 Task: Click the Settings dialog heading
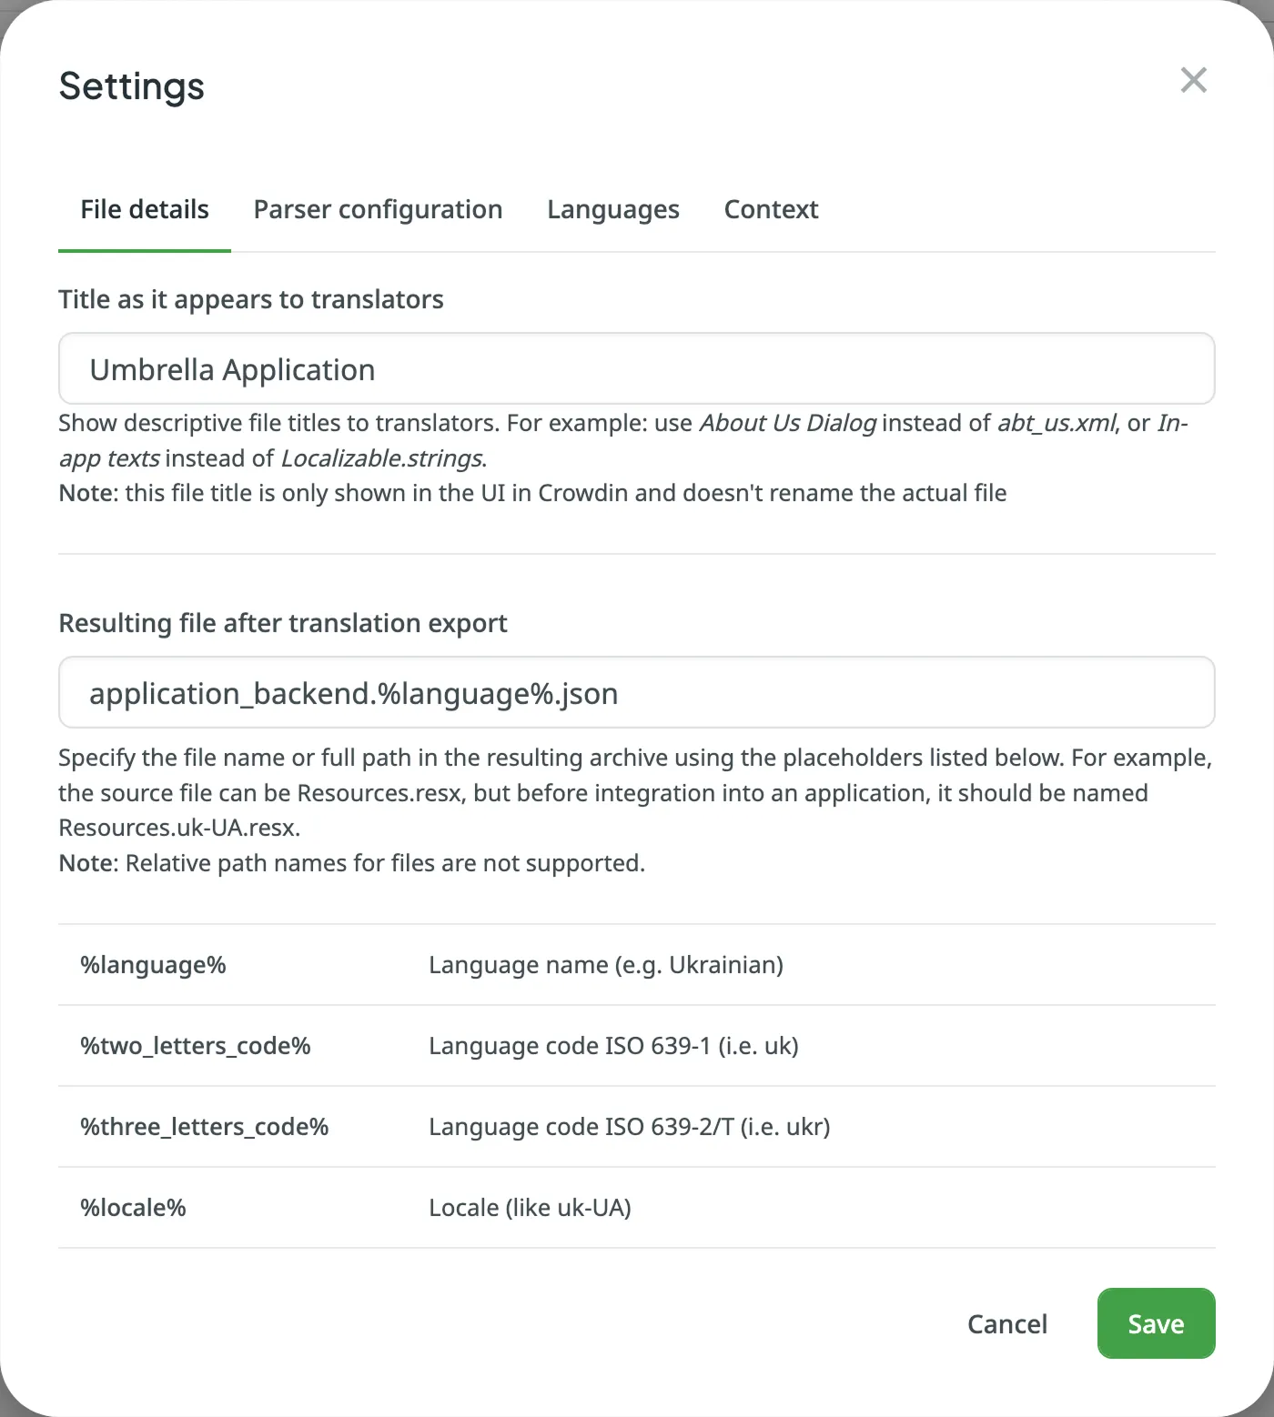pos(132,86)
